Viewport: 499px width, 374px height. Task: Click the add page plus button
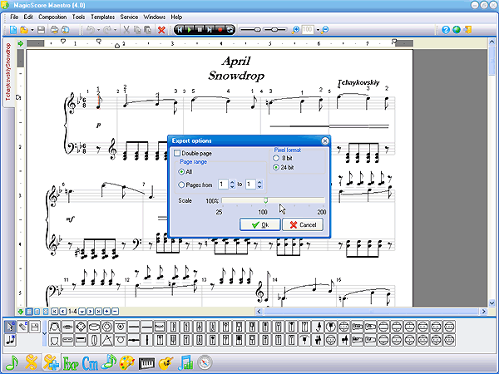(x=107, y=312)
